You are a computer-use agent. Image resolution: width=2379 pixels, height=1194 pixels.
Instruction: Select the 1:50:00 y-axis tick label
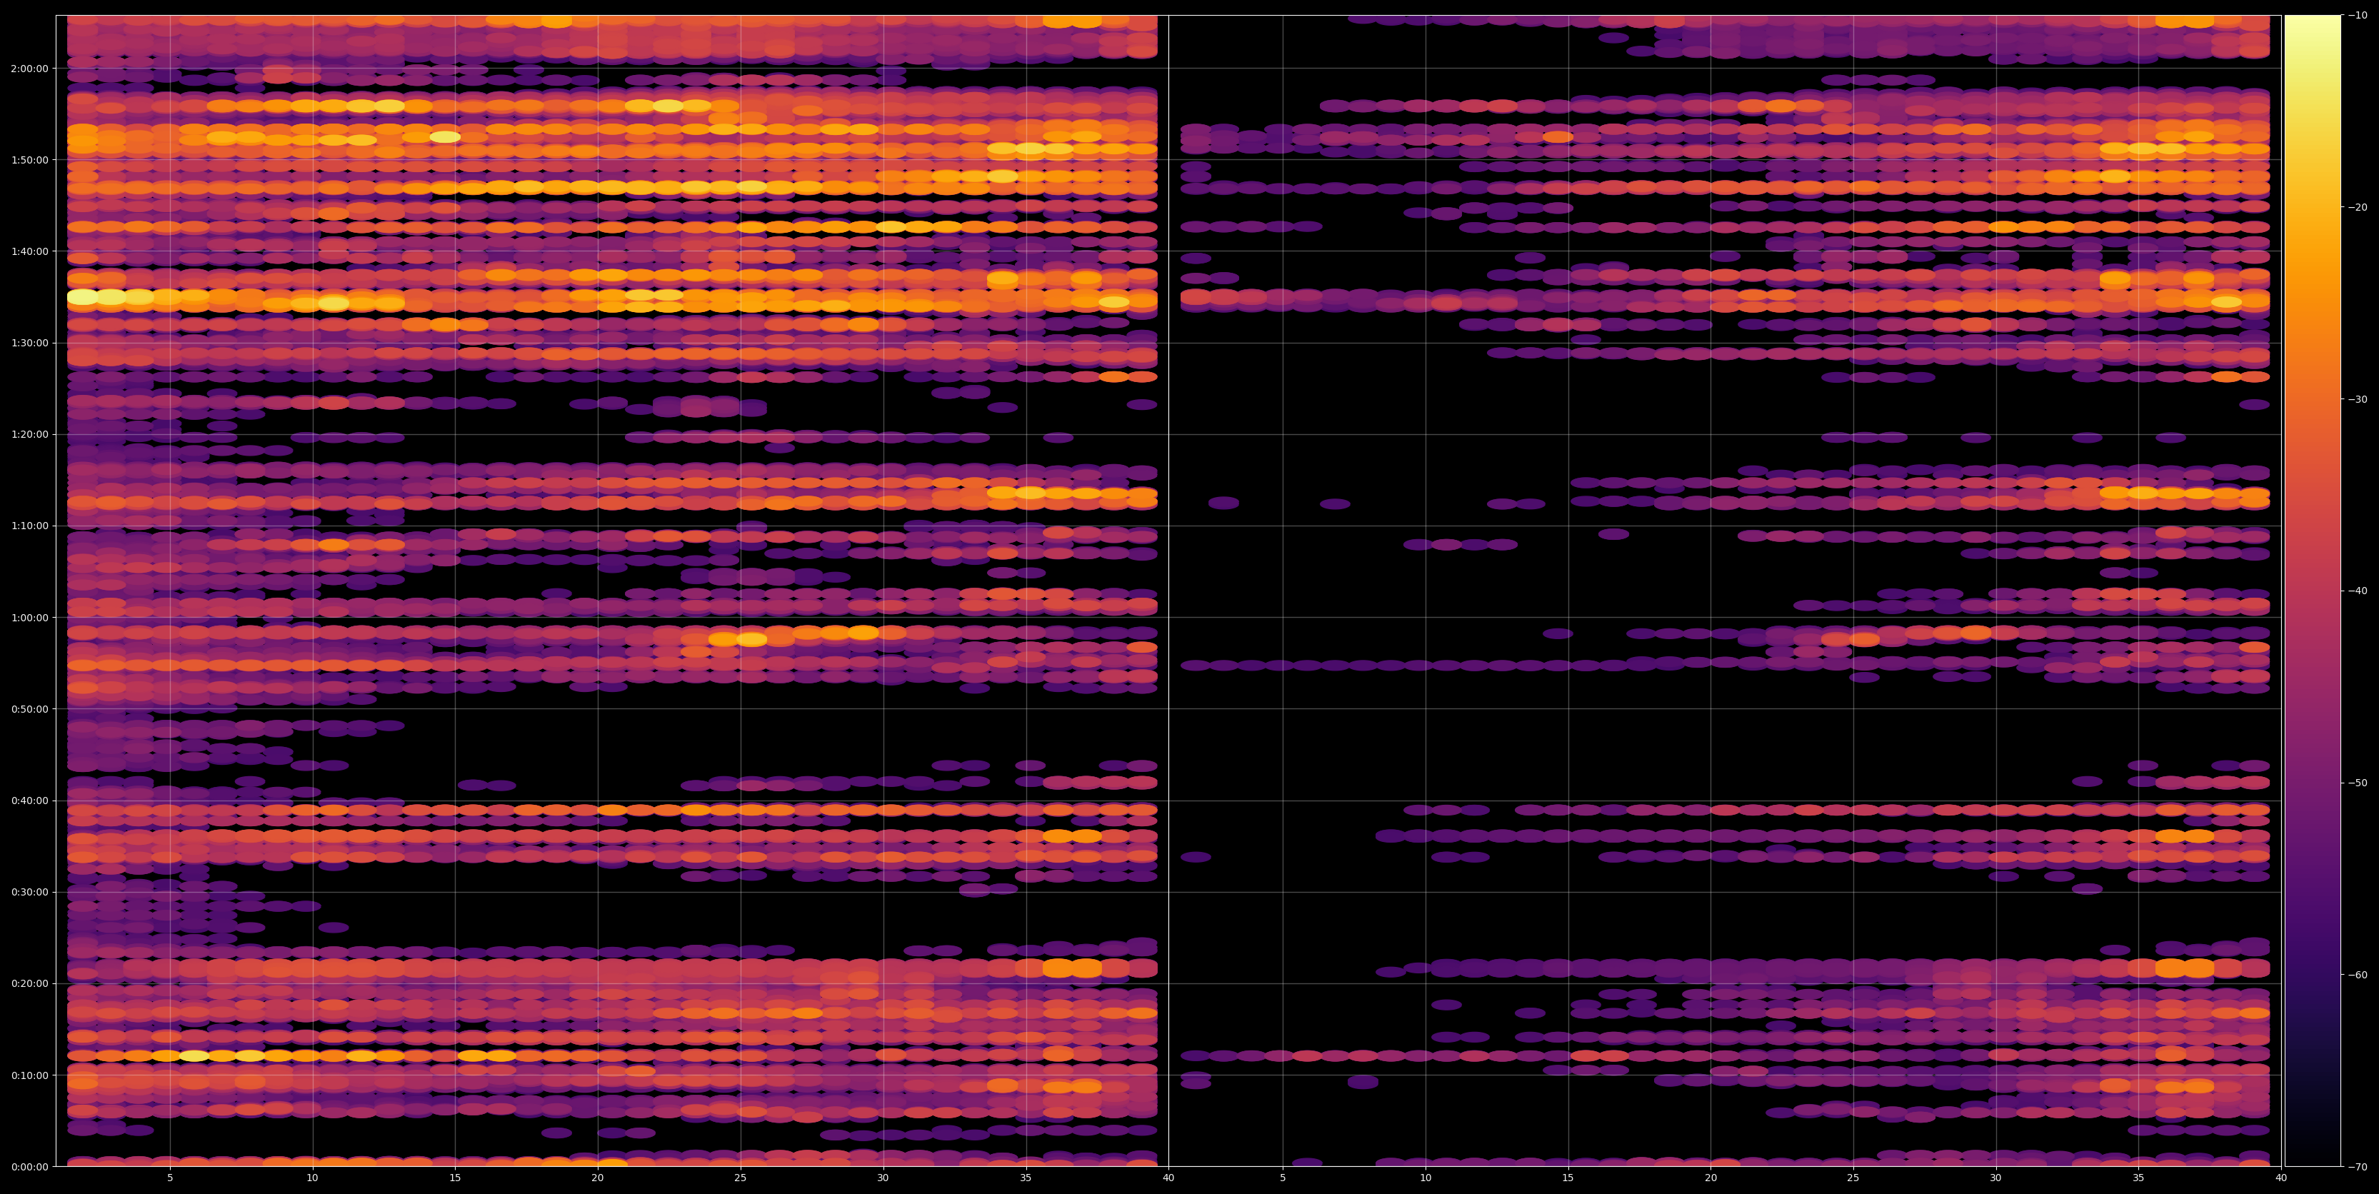pos(29,160)
